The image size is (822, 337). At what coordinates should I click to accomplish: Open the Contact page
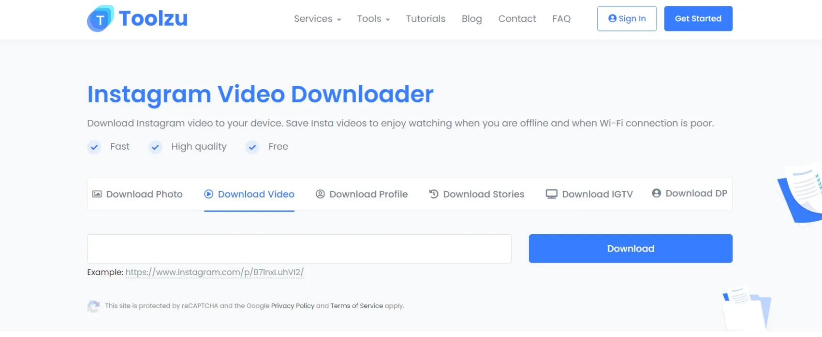(517, 19)
